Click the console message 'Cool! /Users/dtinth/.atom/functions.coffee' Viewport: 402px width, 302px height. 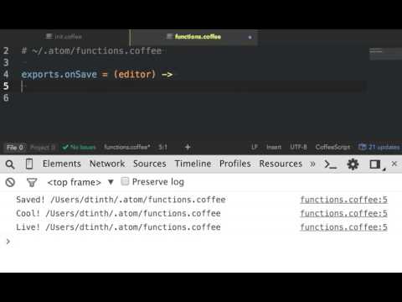118,213
